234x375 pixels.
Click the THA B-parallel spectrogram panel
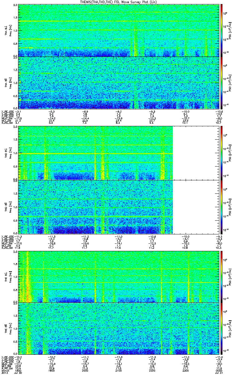(x=118, y=82)
